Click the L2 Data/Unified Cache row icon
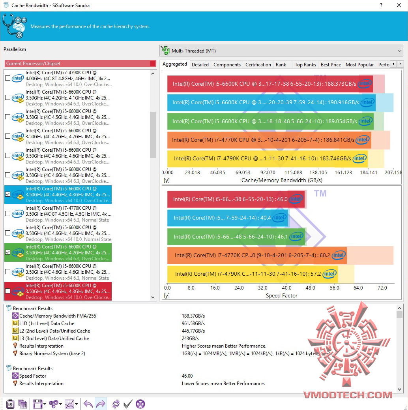This screenshot has height=410, width=408. (15, 331)
